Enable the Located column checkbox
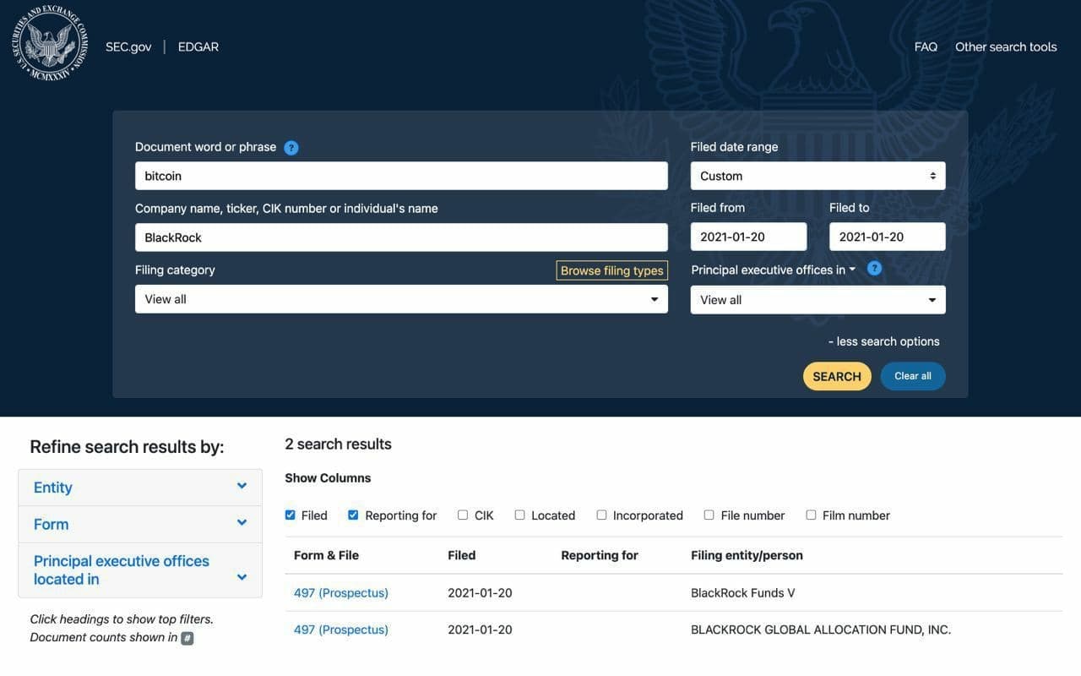 [520, 515]
